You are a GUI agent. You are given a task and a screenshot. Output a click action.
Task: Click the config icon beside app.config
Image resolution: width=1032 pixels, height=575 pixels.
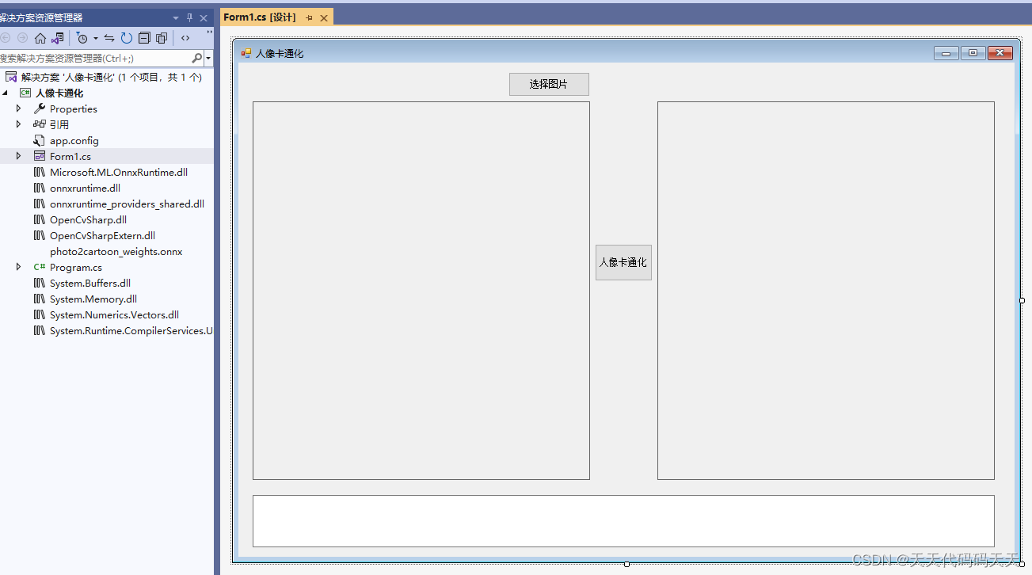[40, 140]
